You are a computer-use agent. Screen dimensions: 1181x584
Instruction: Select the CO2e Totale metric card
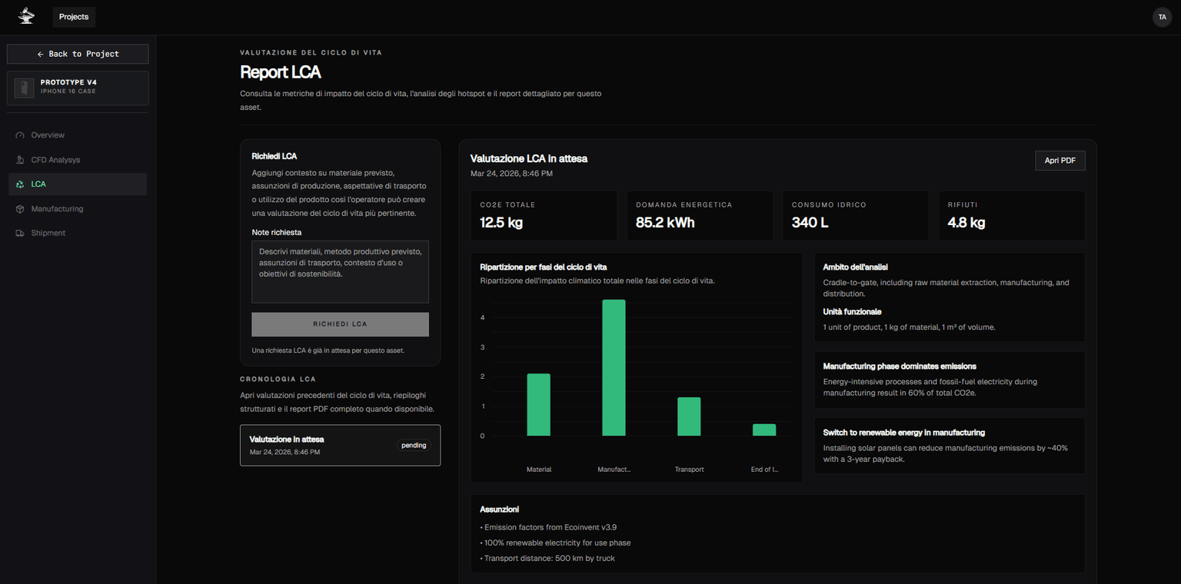544,215
